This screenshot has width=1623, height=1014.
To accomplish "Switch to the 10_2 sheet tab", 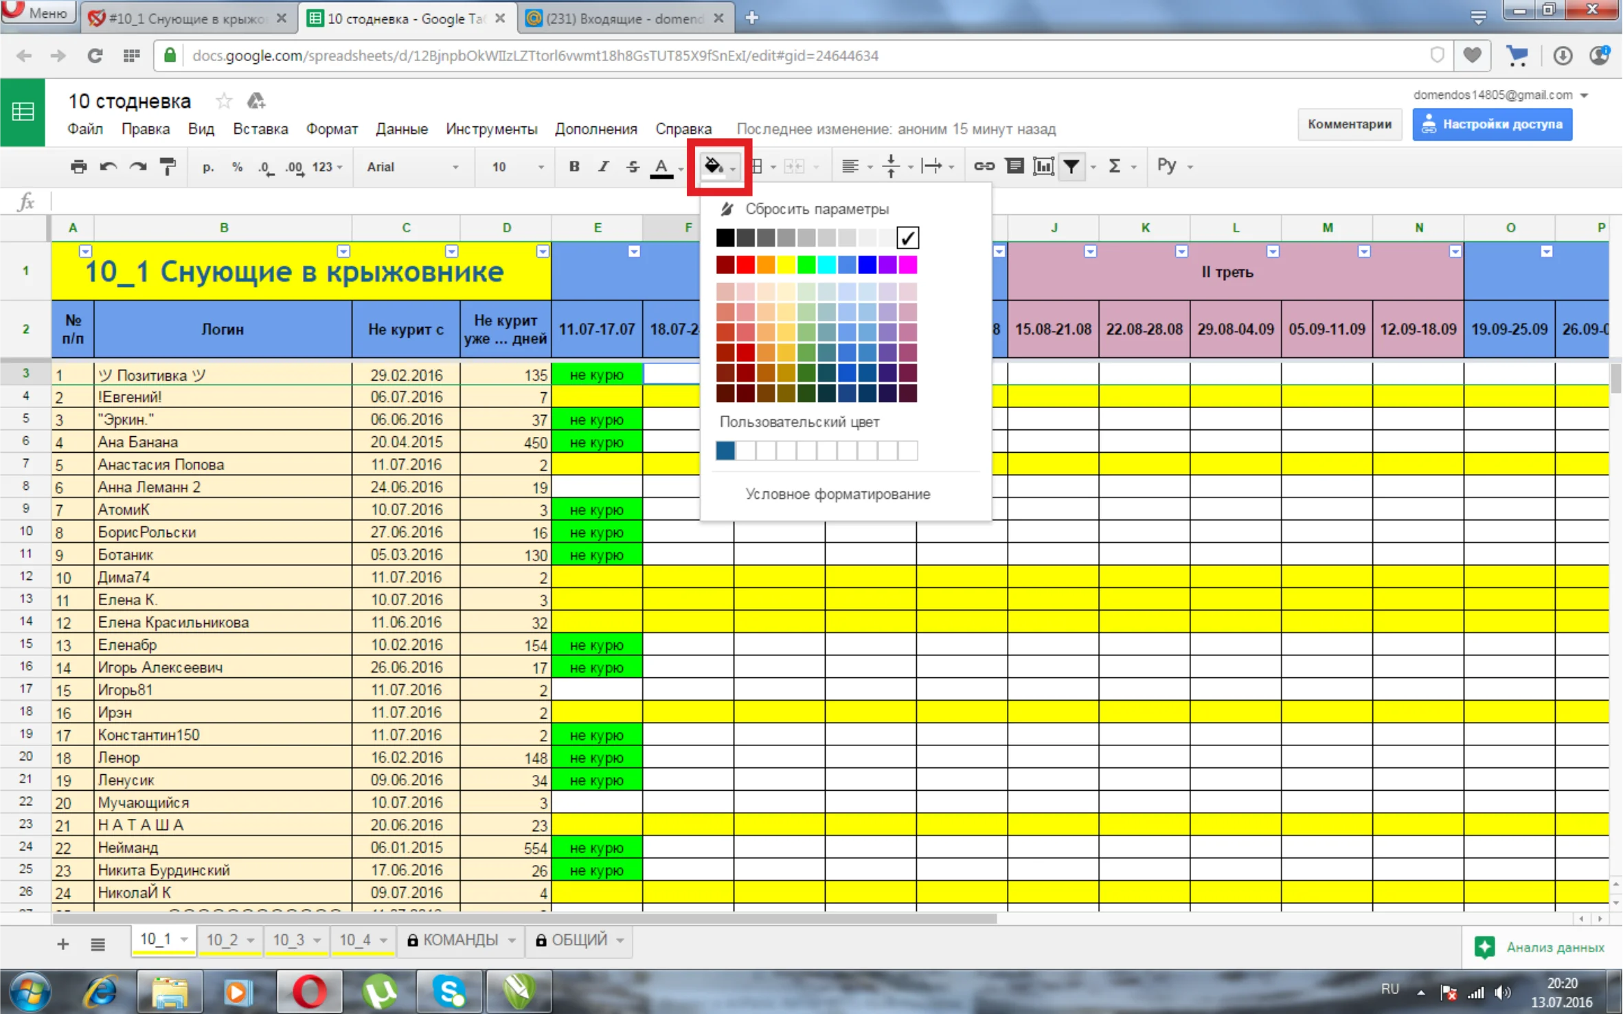I will click(x=223, y=940).
